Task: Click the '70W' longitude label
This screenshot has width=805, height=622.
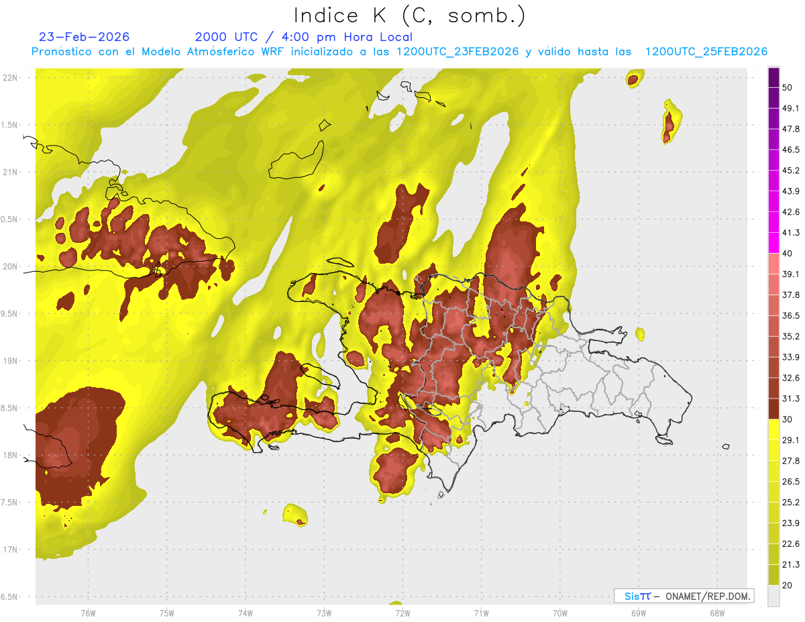Action: tap(559, 613)
